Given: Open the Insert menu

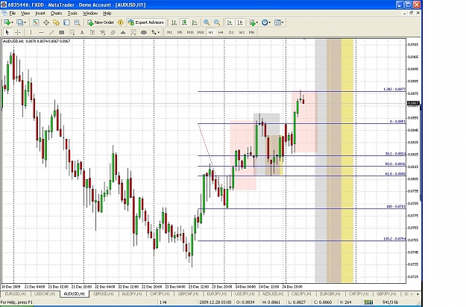Looking at the screenshot, I should 40,13.
